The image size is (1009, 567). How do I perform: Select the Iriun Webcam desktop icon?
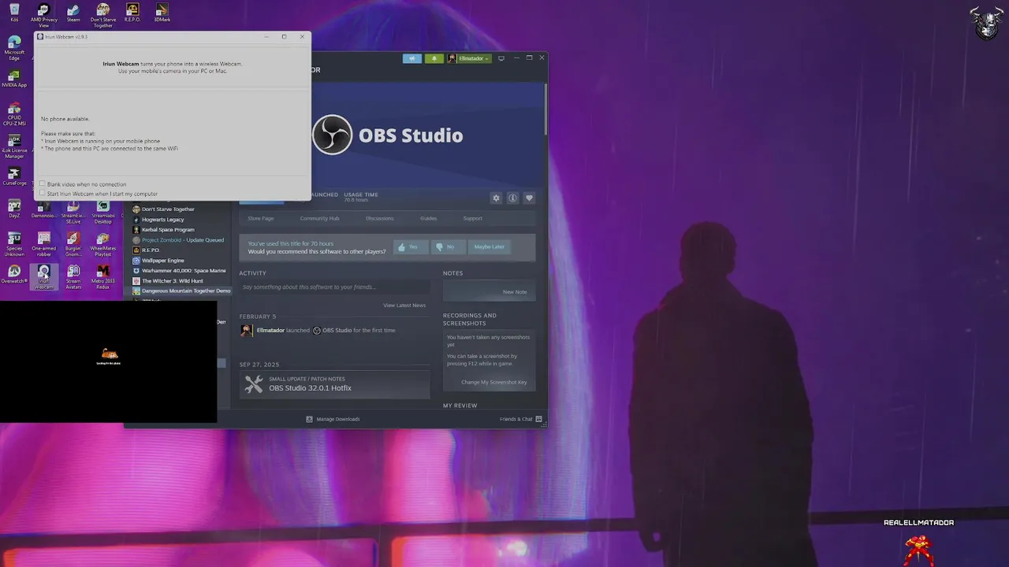coord(44,276)
